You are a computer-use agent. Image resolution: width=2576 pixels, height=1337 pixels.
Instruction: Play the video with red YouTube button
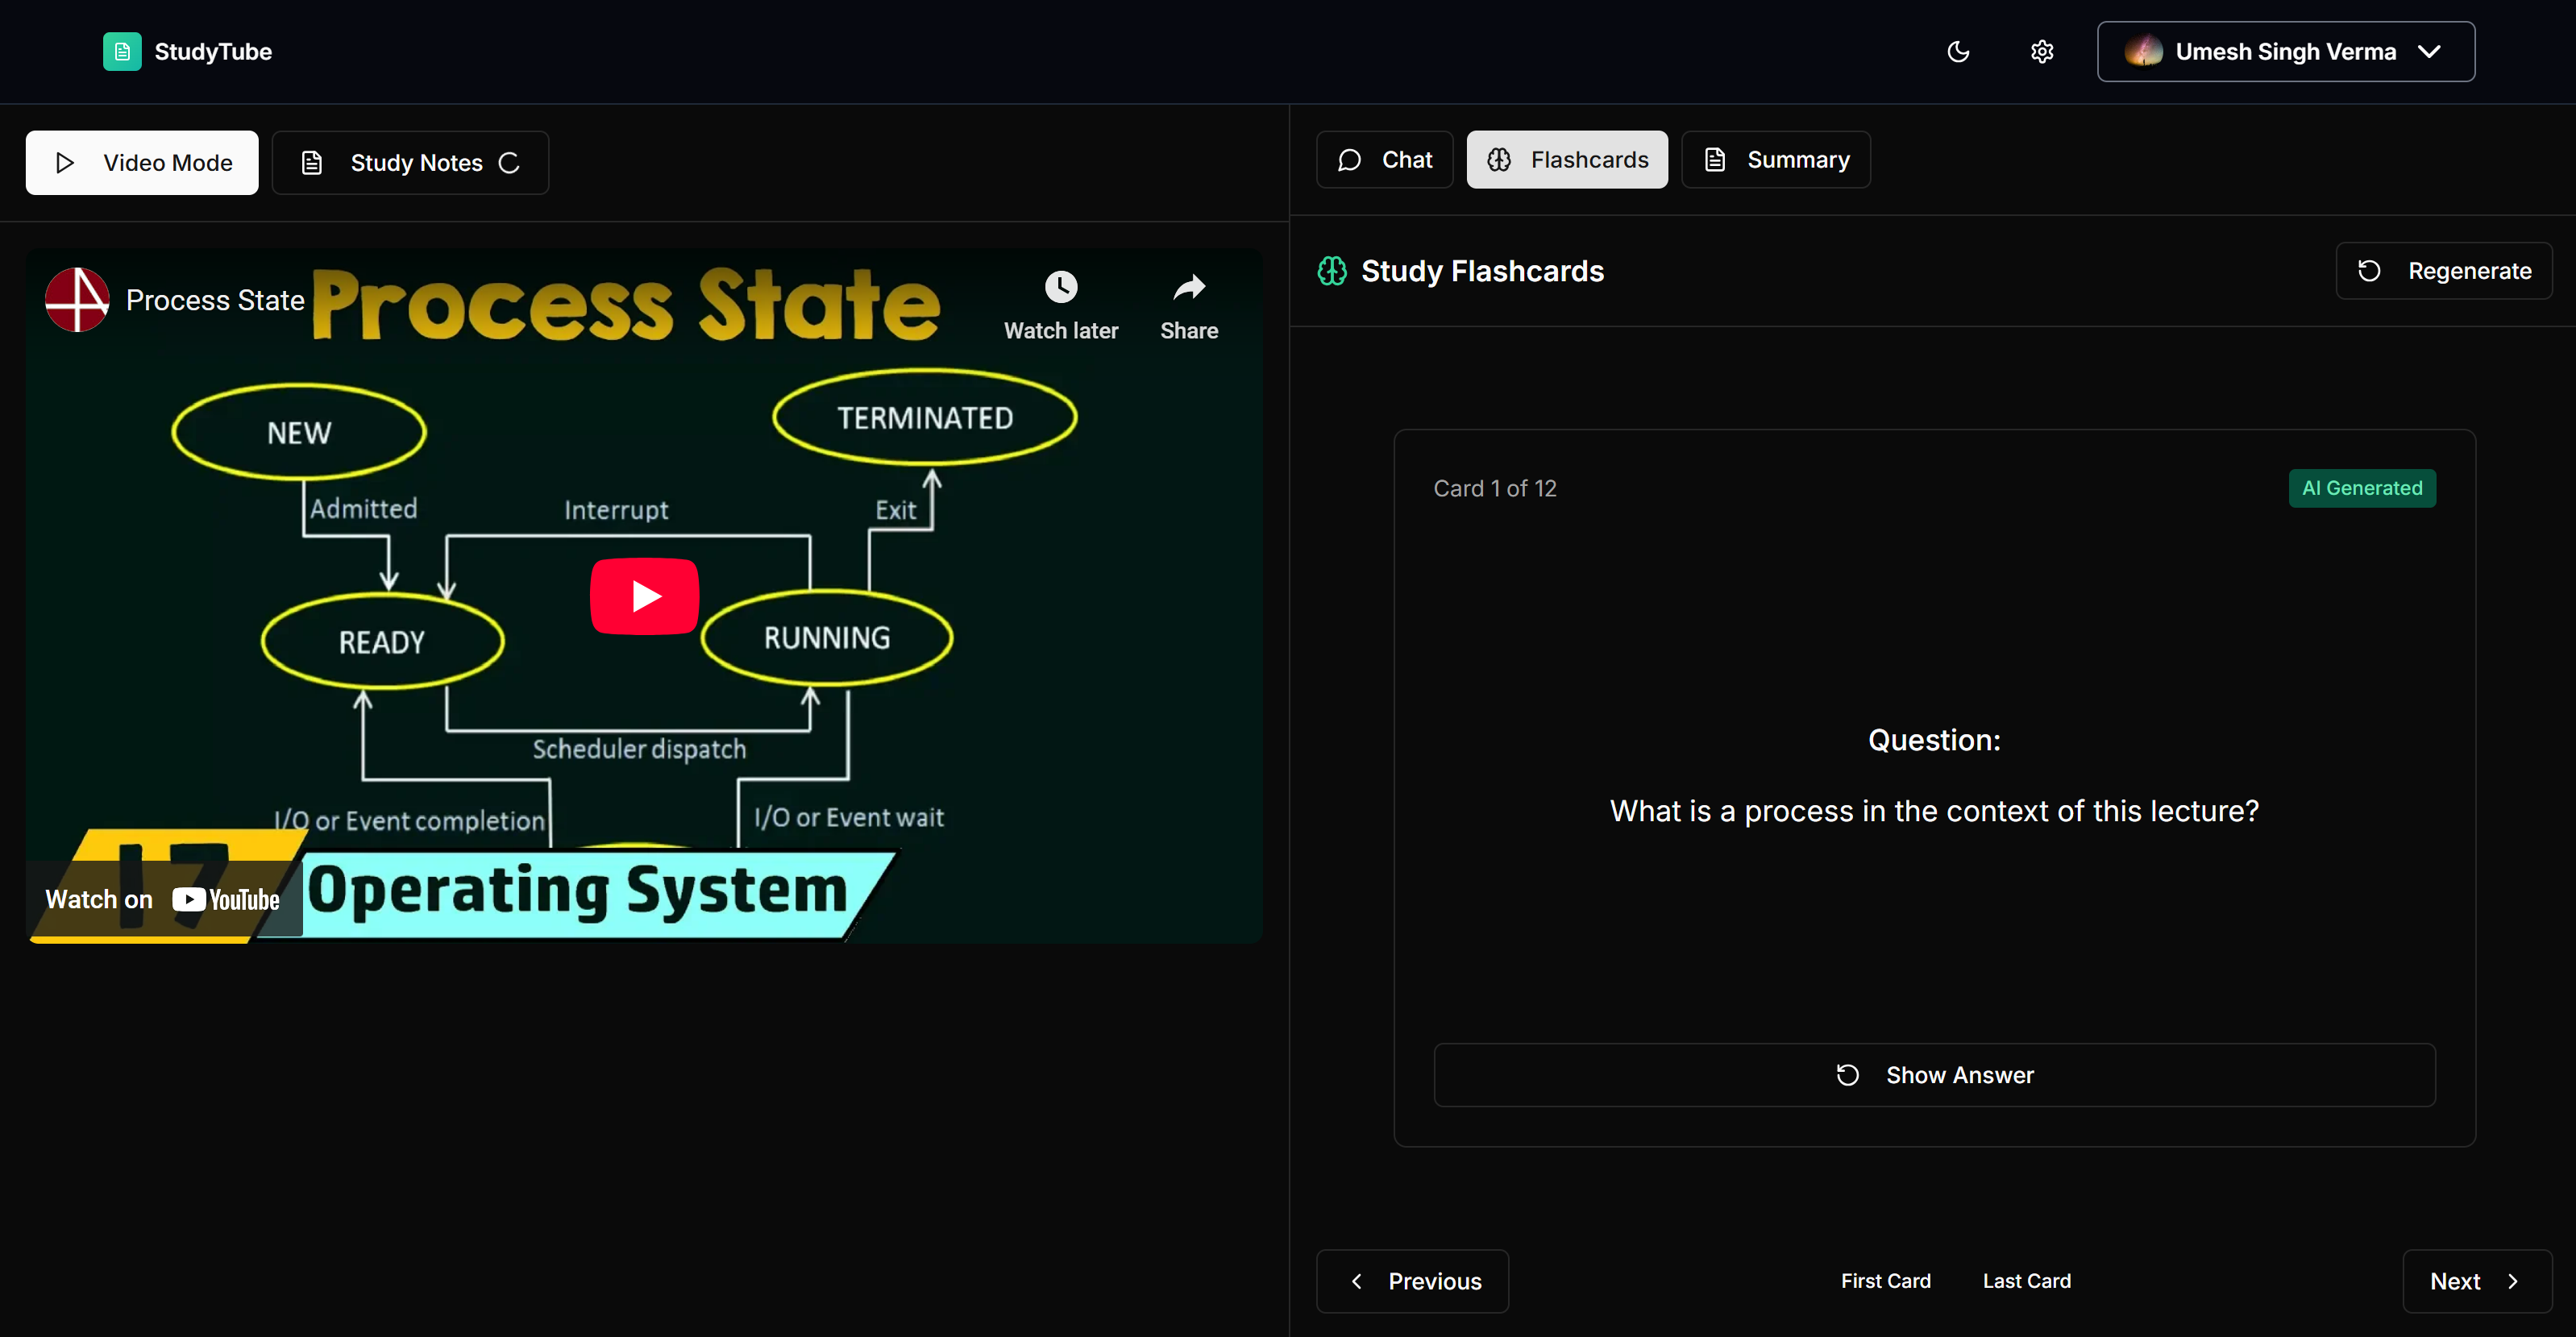pyautogui.click(x=645, y=596)
